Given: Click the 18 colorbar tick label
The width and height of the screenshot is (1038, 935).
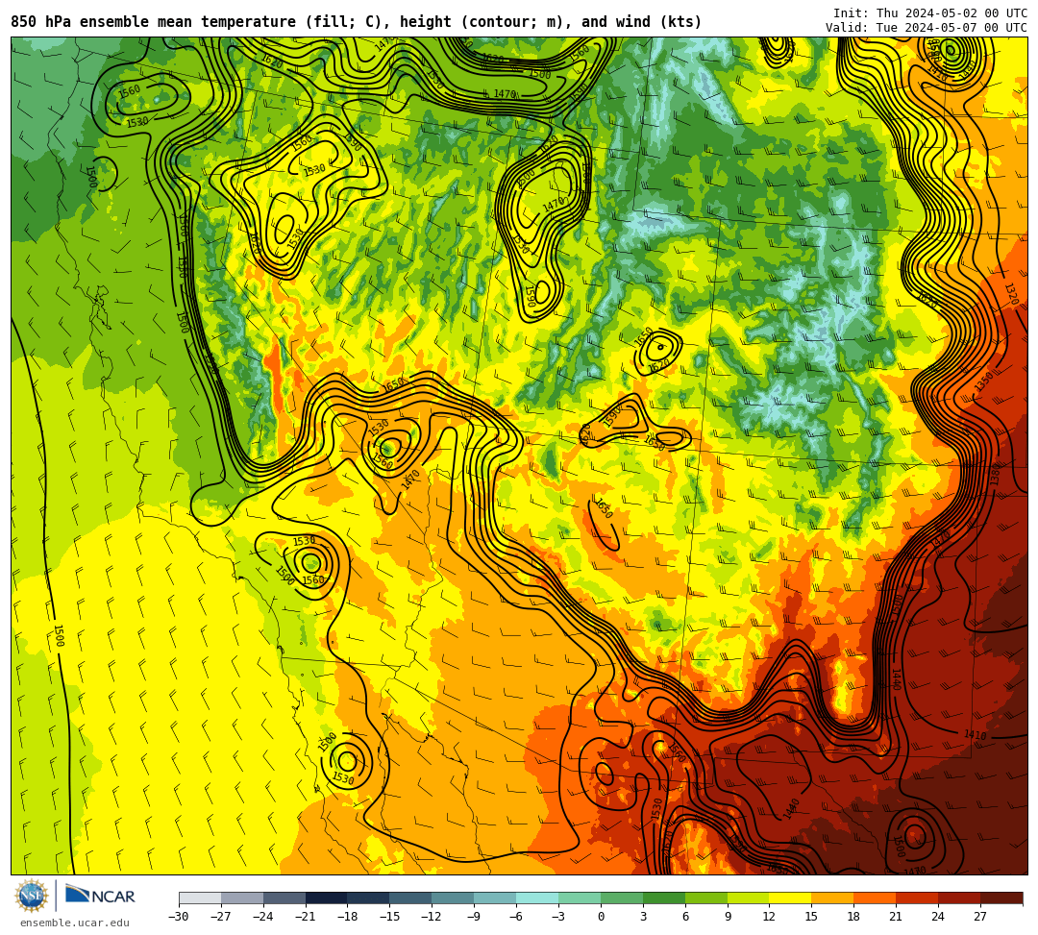Looking at the screenshot, I should 854,917.
